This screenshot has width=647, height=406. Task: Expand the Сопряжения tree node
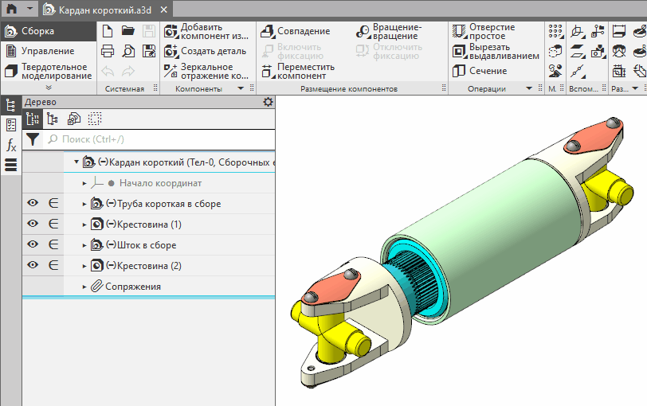84,287
